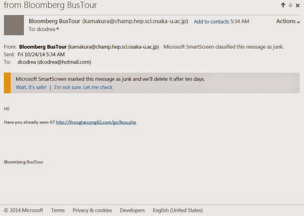The width and height of the screenshot is (304, 216).
Task: Open the Actions dropdown menu
Action: pyautogui.click(x=288, y=21)
